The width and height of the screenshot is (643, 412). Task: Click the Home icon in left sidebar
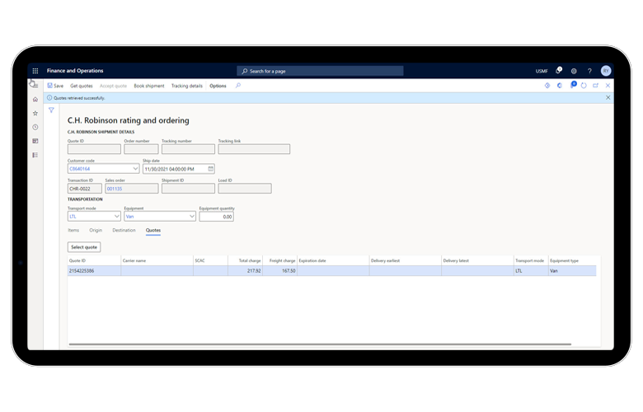coord(35,99)
